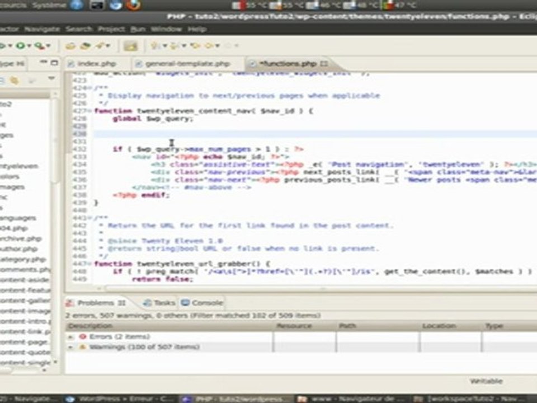Viewport: 537px width, 403px height.
Task: Open the External Tools dropdown arrow
Action: pos(48,45)
